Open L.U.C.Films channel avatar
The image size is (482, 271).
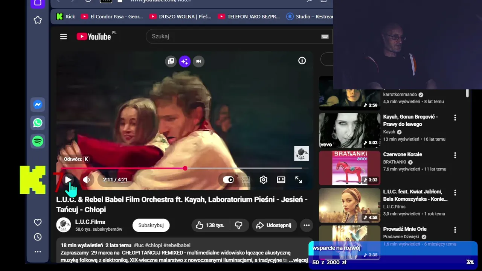(x=64, y=225)
